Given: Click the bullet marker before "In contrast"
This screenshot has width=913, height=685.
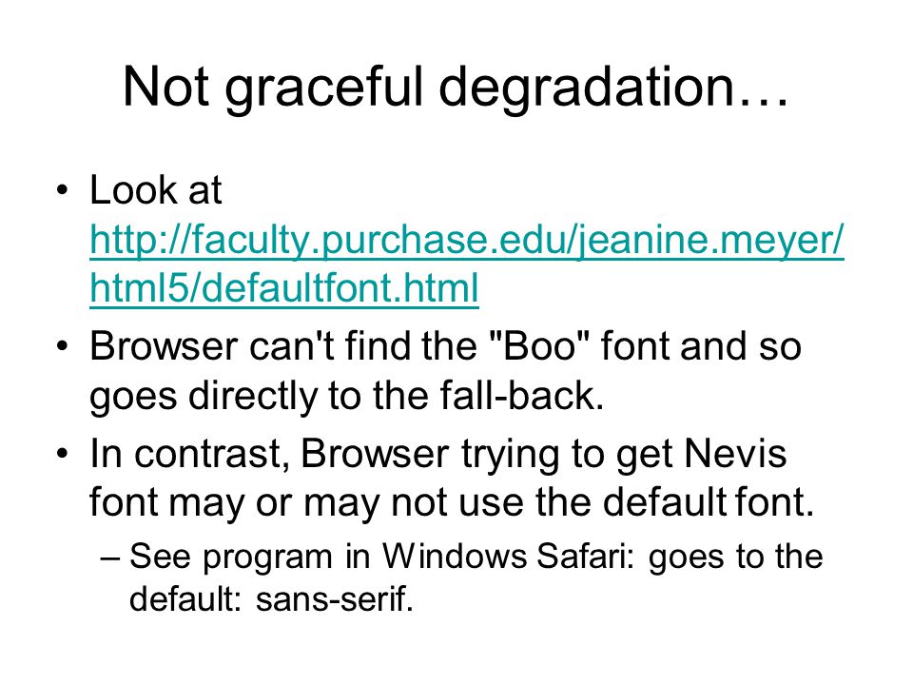Looking at the screenshot, I should click(63, 454).
